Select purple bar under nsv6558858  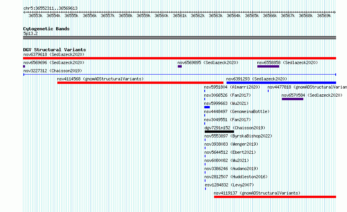pos(268,66)
